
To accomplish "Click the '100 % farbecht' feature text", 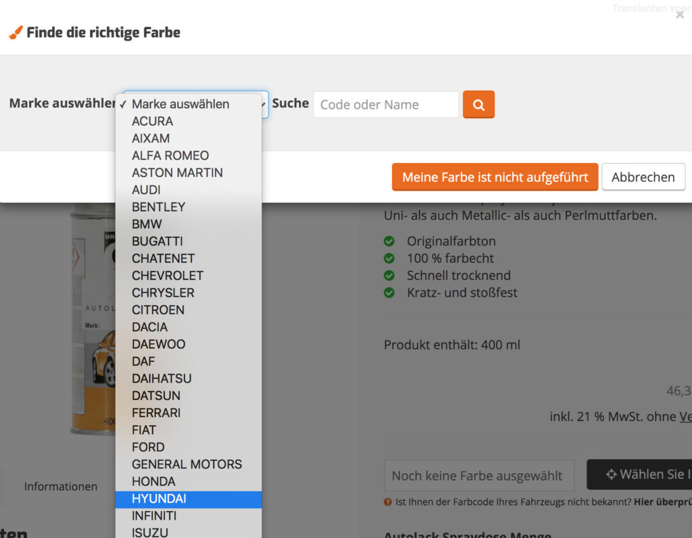I will 450,258.
